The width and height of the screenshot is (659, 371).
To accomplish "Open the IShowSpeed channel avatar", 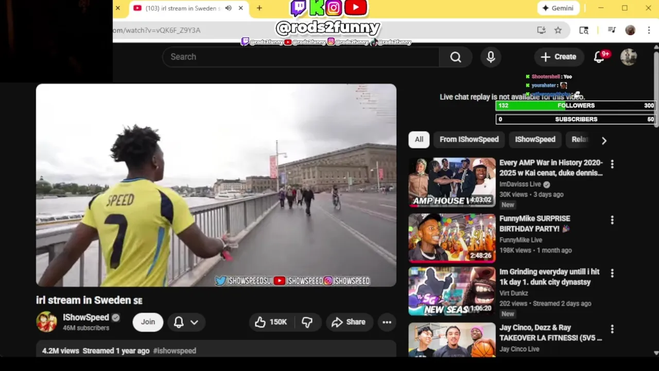I will click(46, 322).
